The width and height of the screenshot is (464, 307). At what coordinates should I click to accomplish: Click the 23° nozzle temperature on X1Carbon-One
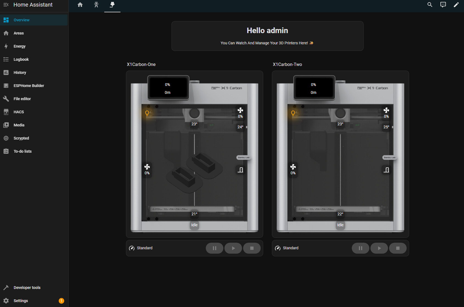point(194,124)
